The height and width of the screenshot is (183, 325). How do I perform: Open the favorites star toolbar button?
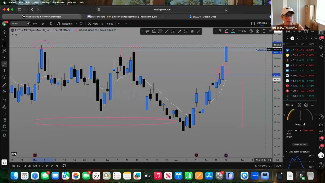(4, 162)
